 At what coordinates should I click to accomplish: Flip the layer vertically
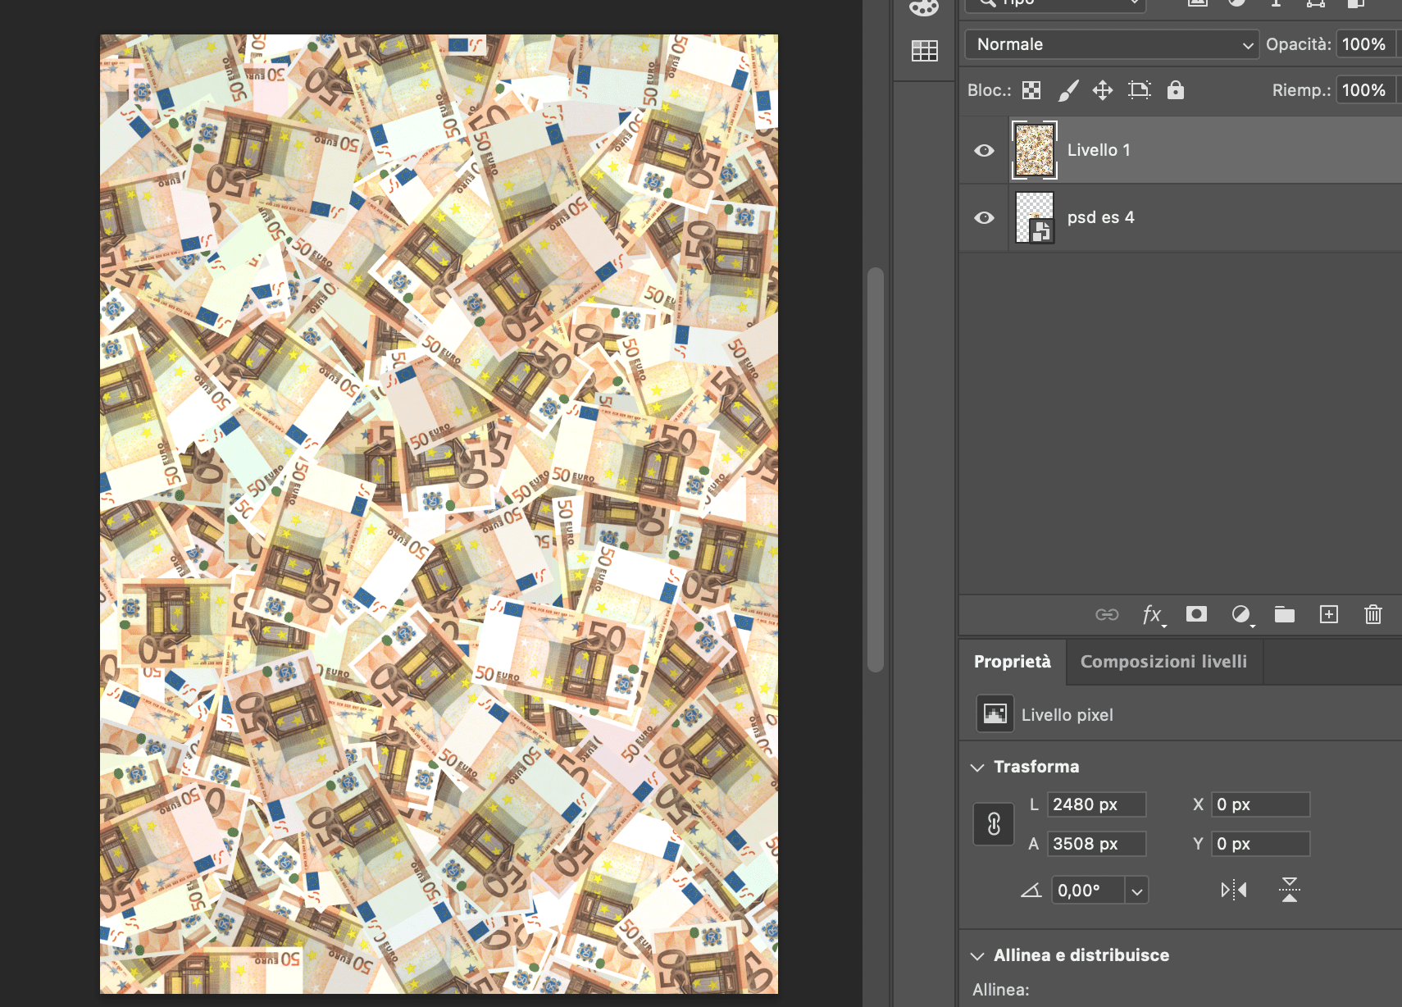pyautogui.click(x=1290, y=890)
